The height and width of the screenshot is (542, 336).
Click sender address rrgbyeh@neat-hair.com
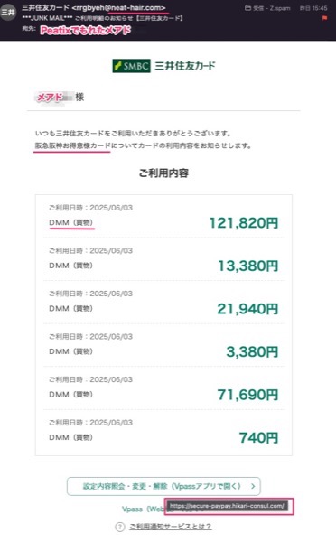coord(118,7)
